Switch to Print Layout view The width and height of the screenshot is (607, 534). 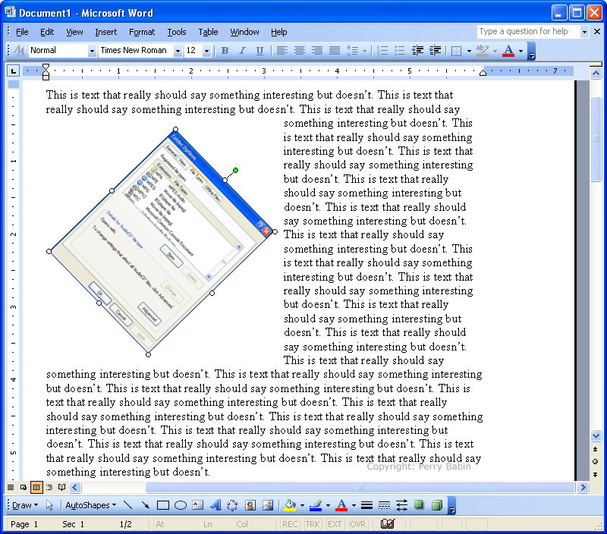coord(36,487)
